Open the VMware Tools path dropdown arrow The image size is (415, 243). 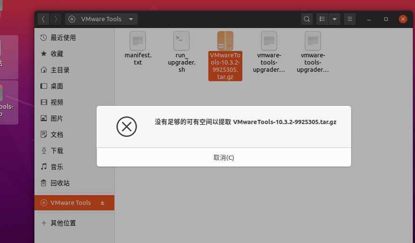click(131, 19)
